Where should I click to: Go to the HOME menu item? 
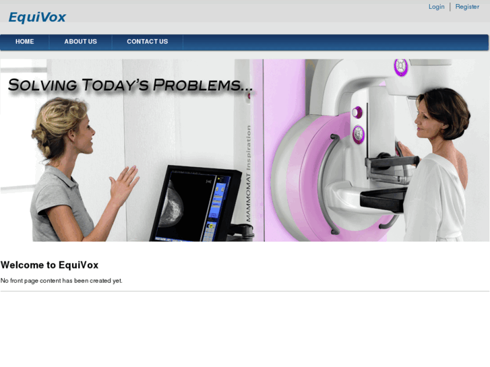[x=25, y=42]
